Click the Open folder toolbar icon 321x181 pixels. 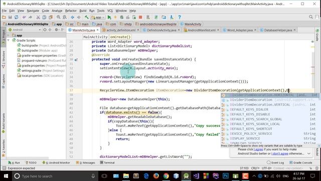[x=4, y=17]
